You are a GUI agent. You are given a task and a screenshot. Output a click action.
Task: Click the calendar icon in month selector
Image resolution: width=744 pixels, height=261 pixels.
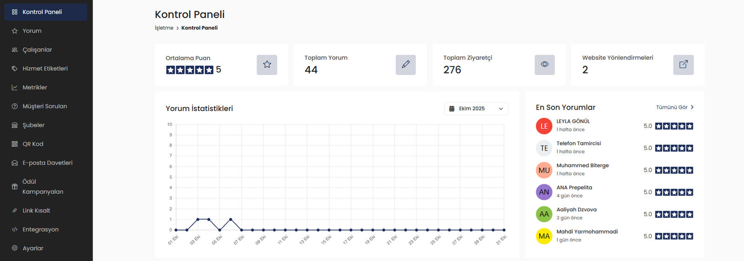pos(452,109)
